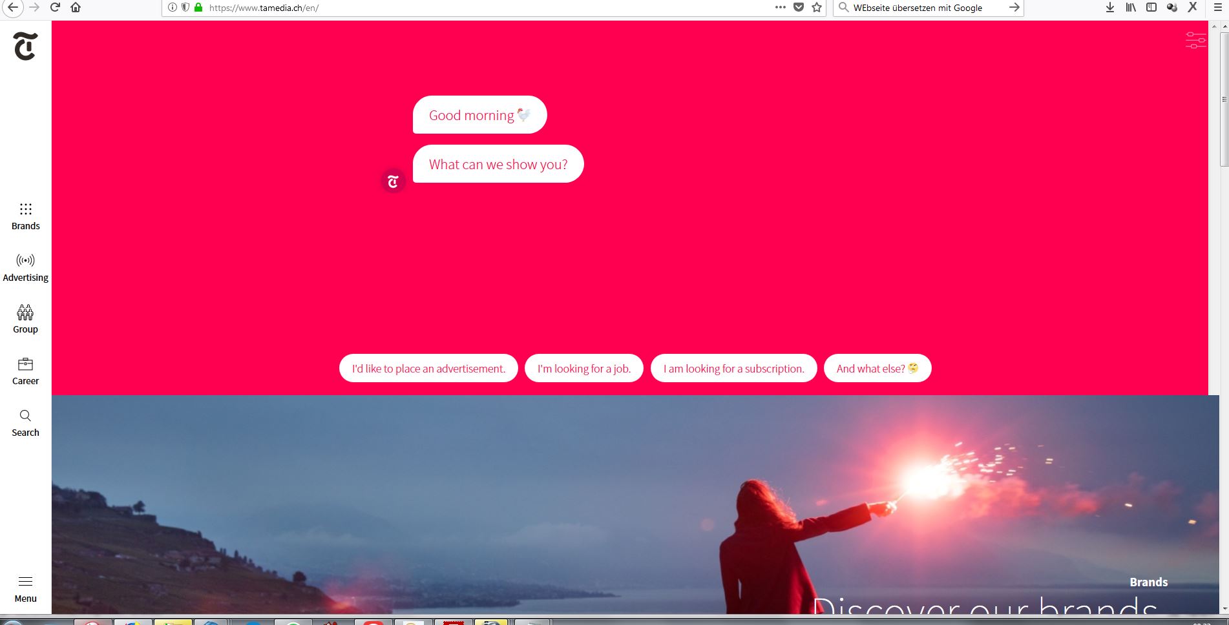The image size is (1229, 625).
Task: Save page to Pocket
Action: click(x=799, y=8)
